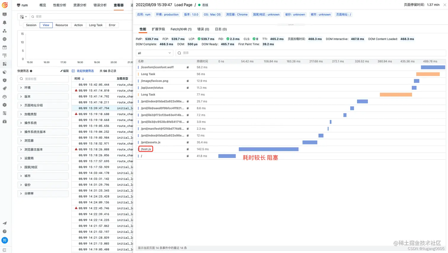Copy icon in /api/user/status row
The height and width of the screenshot is (253, 448).
188,88
